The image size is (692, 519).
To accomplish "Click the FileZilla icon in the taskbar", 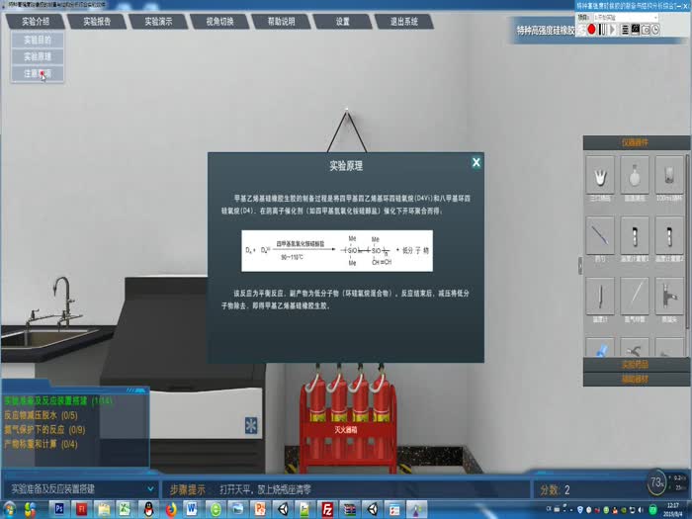I will click(327, 509).
